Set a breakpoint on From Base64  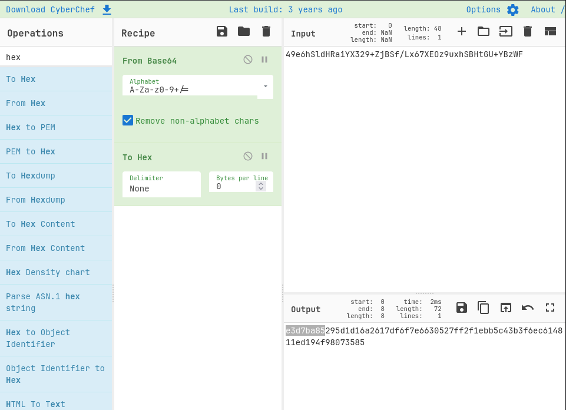[264, 59]
